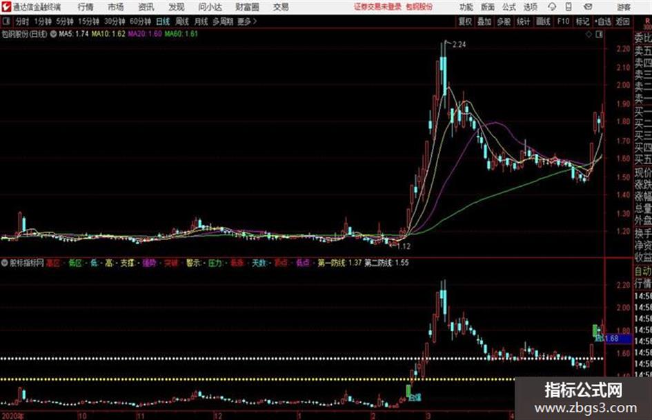
Task: Click the mobile phone icon
Action: (x=569, y=7)
